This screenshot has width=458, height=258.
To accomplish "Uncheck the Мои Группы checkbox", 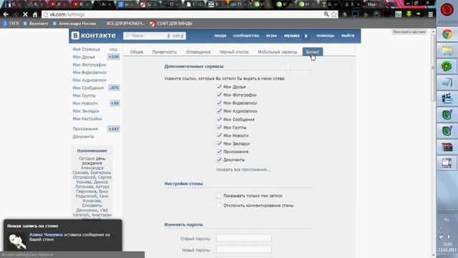I will tap(219, 128).
